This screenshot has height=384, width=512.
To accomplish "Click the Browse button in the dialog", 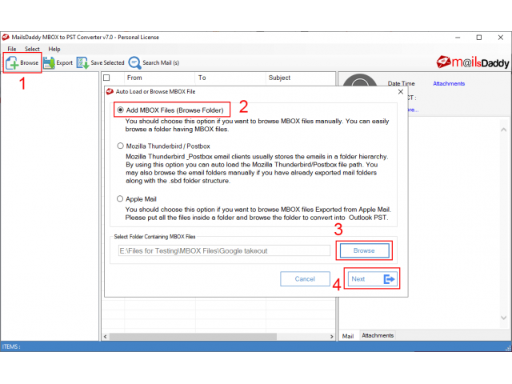I will (x=364, y=250).
